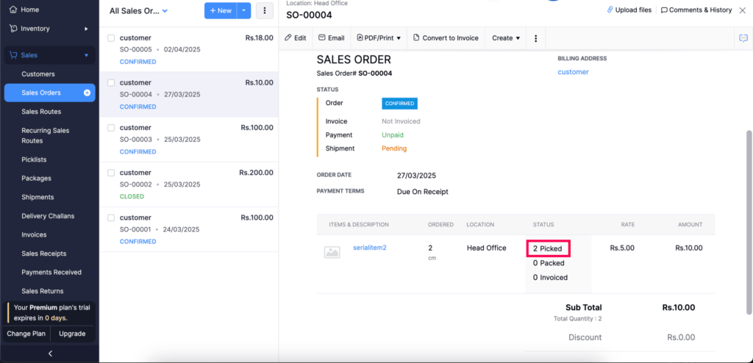Open Recurring Sales Routes page
The width and height of the screenshot is (753, 363).
click(x=45, y=135)
